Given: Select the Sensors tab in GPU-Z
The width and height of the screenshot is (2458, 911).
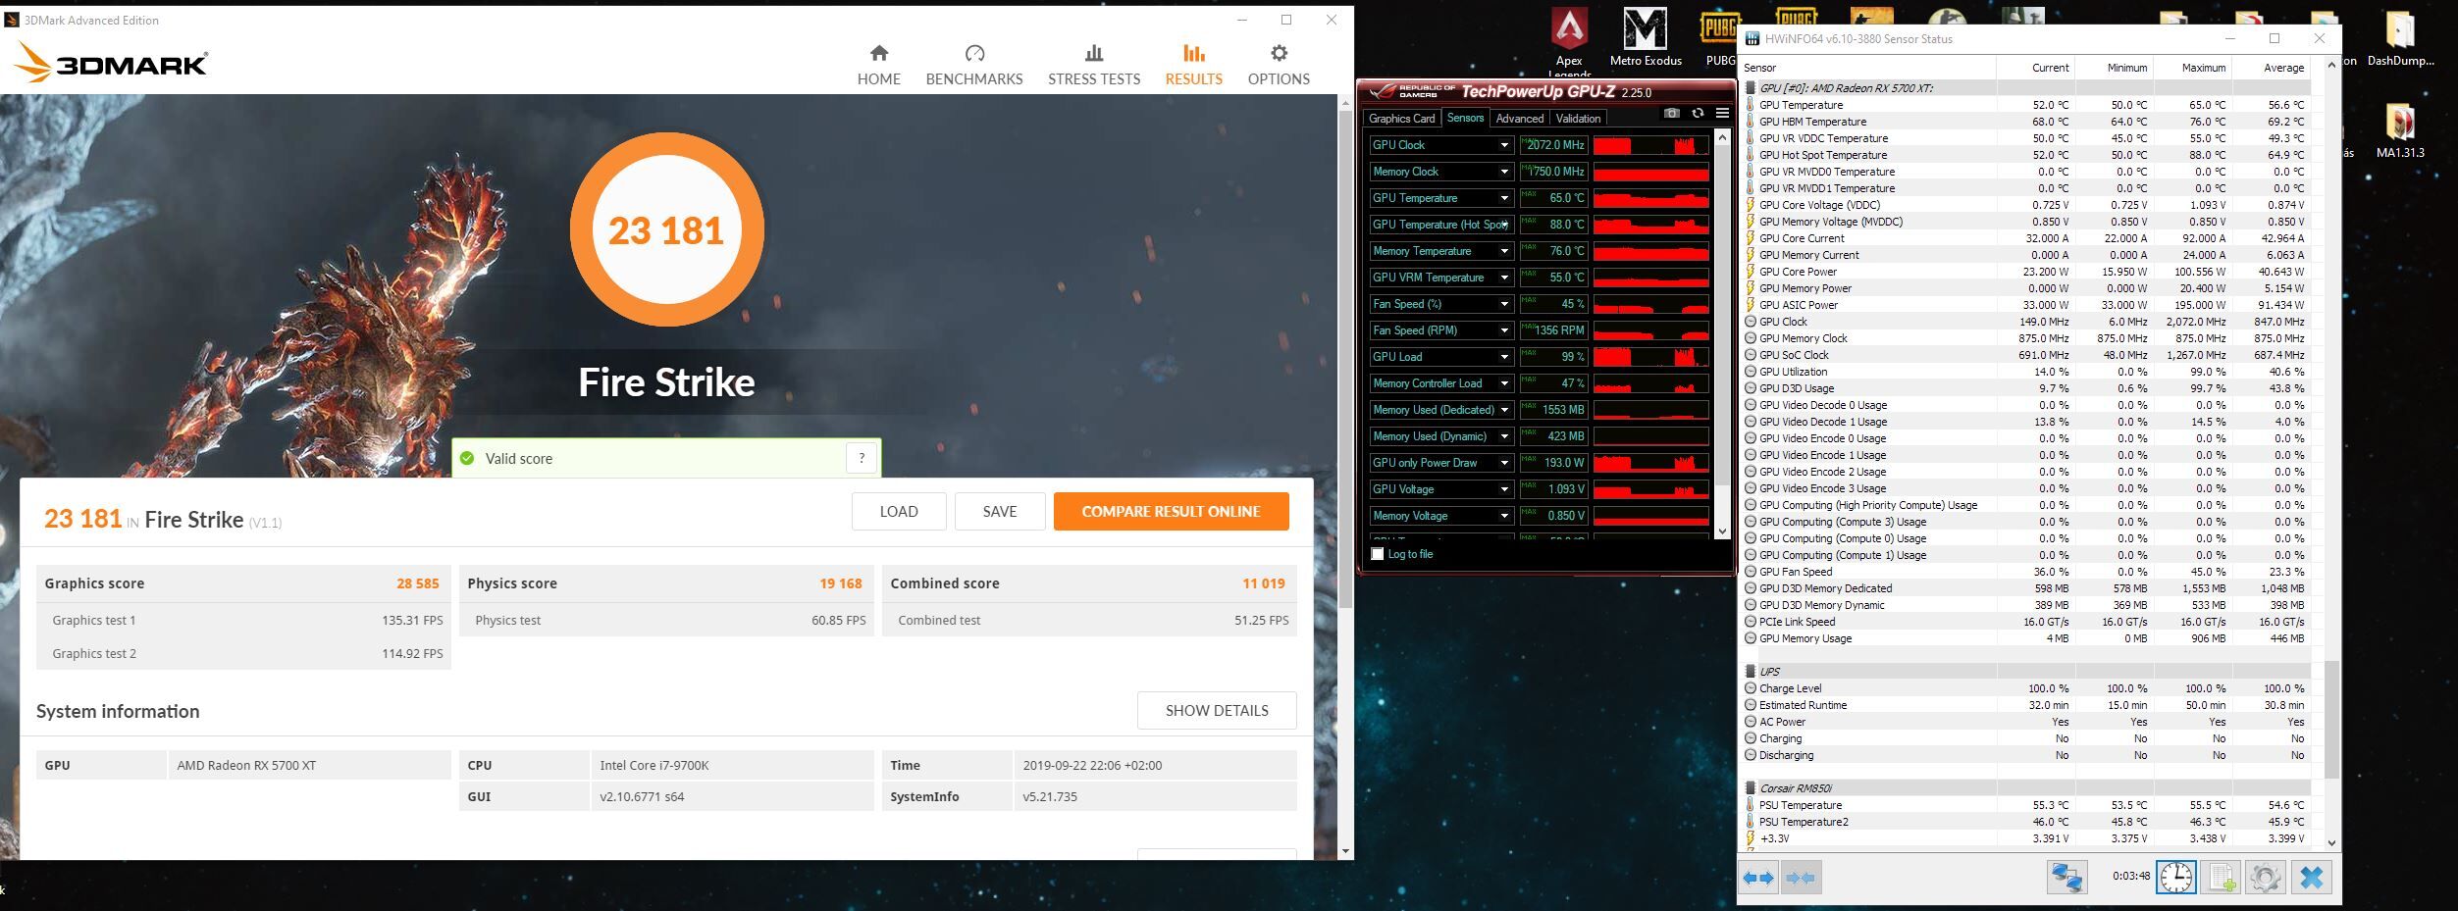Looking at the screenshot, I should point(1465,118).
